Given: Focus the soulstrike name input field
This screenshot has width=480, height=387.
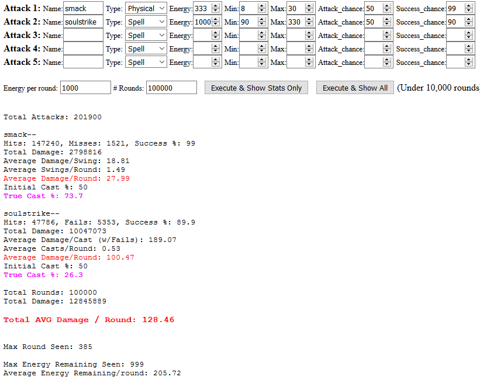Looking at the screenshot, I should pyautogui.click(x=82, y=22).
